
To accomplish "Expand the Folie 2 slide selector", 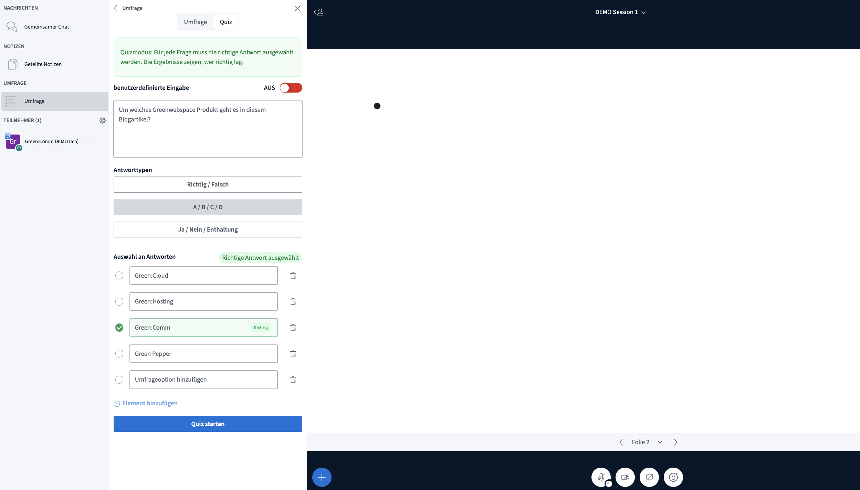I will pyautogui.click(x=660, y=442).
